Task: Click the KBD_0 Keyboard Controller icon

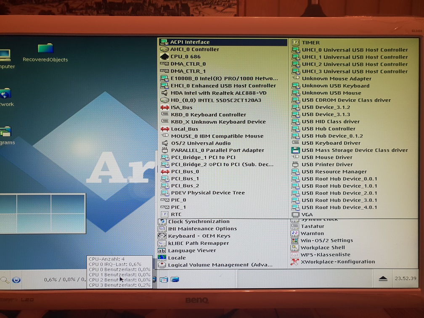Action: pos(165,114)
